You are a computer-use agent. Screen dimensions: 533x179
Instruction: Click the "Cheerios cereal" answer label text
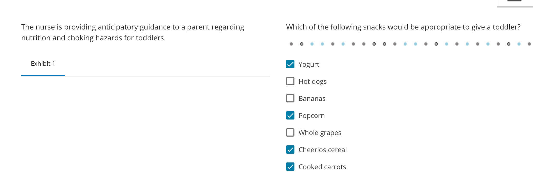click(x=322, y=150)
